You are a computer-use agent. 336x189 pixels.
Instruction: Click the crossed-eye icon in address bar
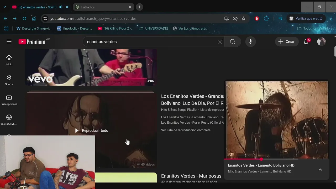coord(235,18)
